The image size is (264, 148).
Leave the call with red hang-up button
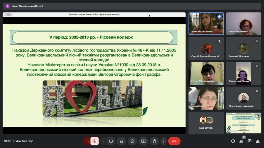point(174,141)
